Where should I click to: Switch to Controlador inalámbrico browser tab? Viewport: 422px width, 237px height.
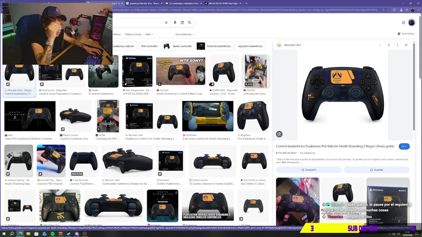[184, 3]
